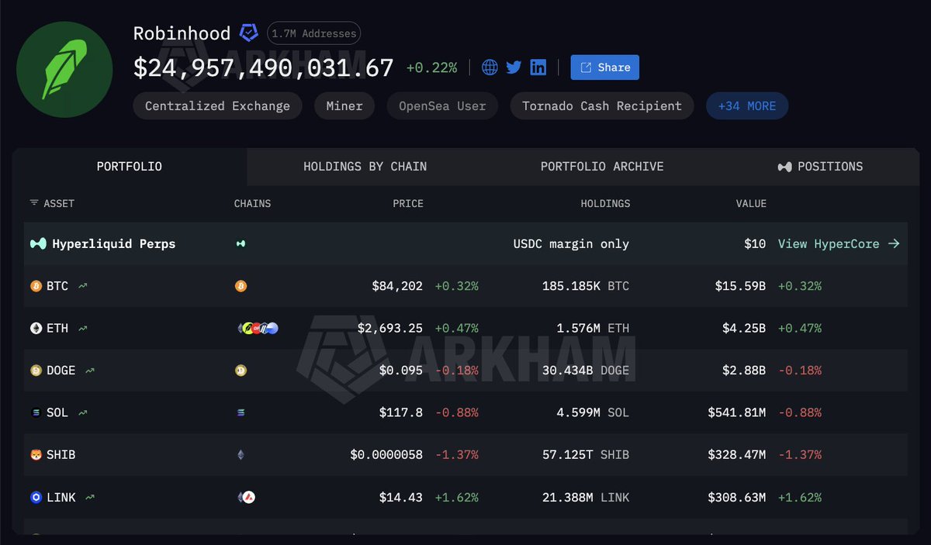Click the Solana chain icon in SOL row

pyautogui.click(x=241, y=412)
